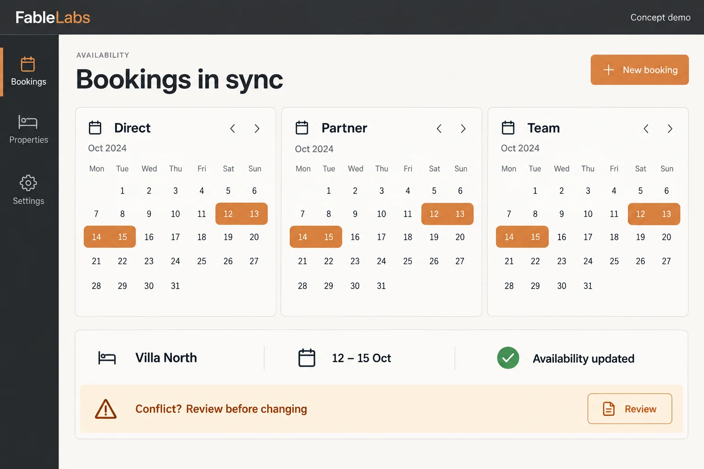Show next month in Partner calendar
704x469 pixels.
(463, 129)
